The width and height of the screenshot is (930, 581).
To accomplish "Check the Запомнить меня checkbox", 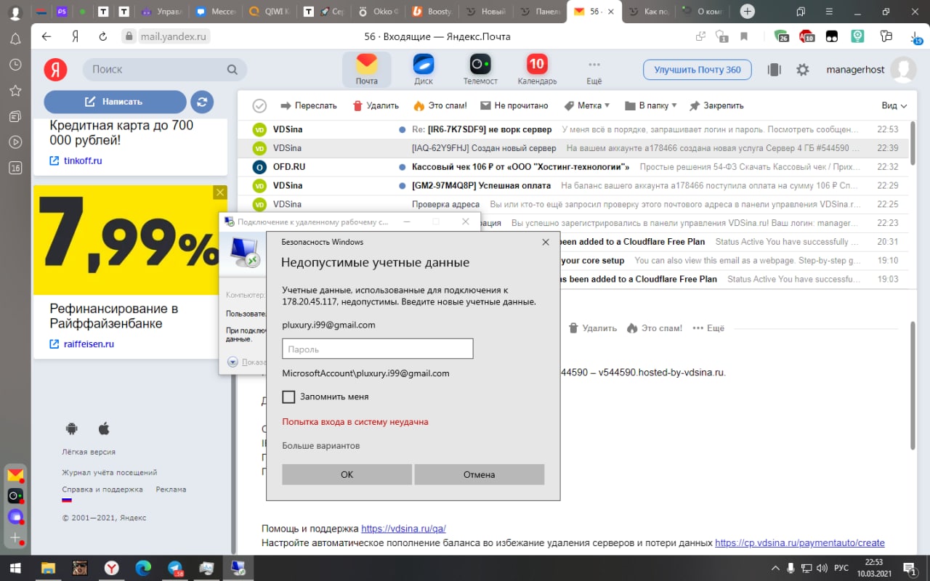I will tap(288, 397).
